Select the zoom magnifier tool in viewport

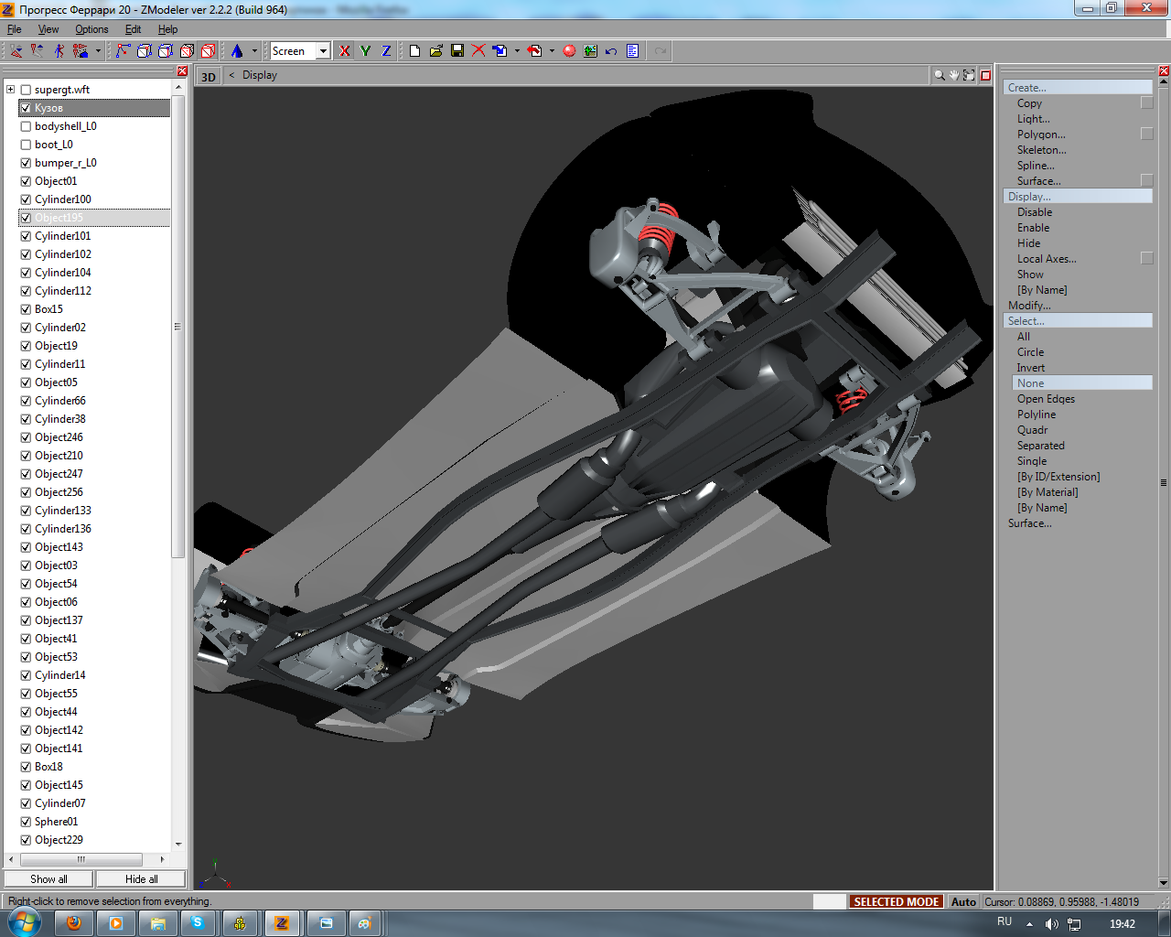939,76
